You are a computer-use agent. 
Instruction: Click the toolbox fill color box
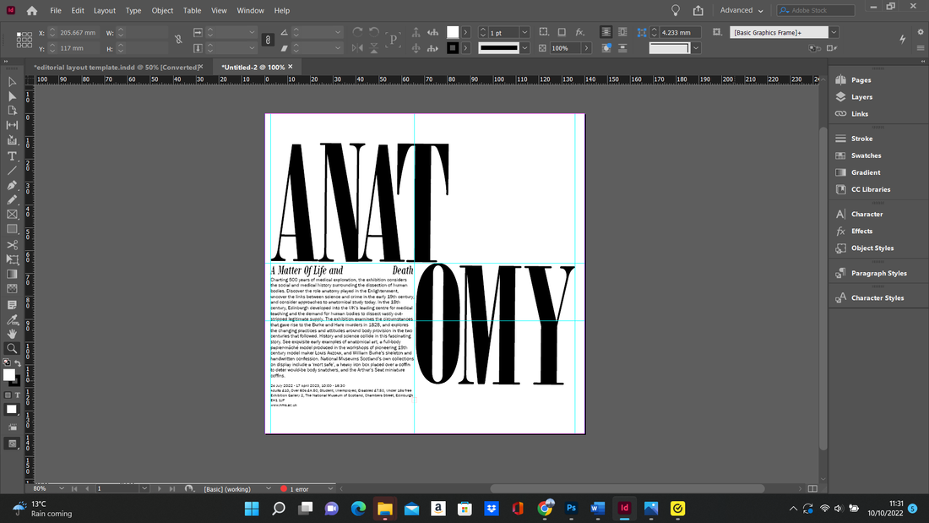click(9, 375)
